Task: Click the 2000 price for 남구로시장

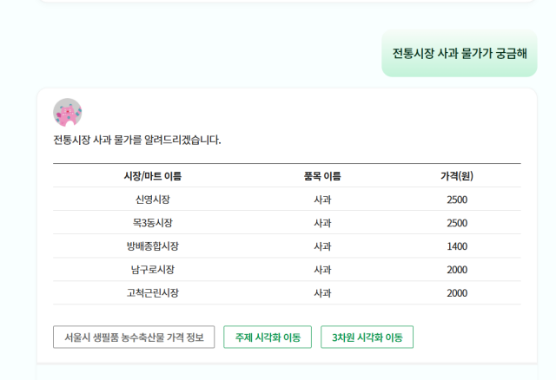Action: click(457, 270)
